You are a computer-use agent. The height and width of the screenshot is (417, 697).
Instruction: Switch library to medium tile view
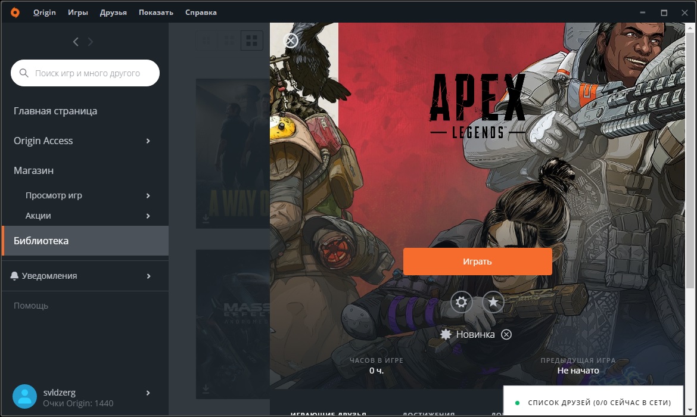tap(229, 41)
